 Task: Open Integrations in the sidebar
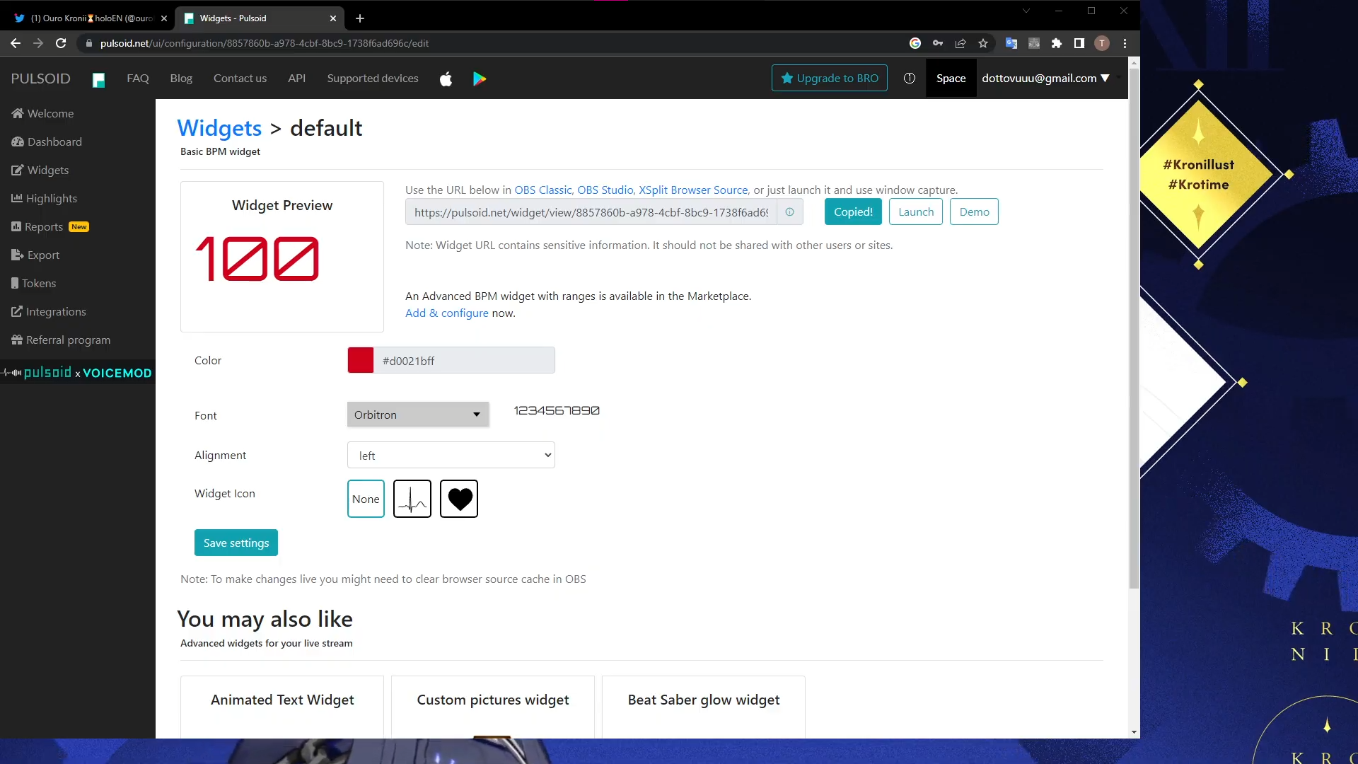tap(49, 311)
